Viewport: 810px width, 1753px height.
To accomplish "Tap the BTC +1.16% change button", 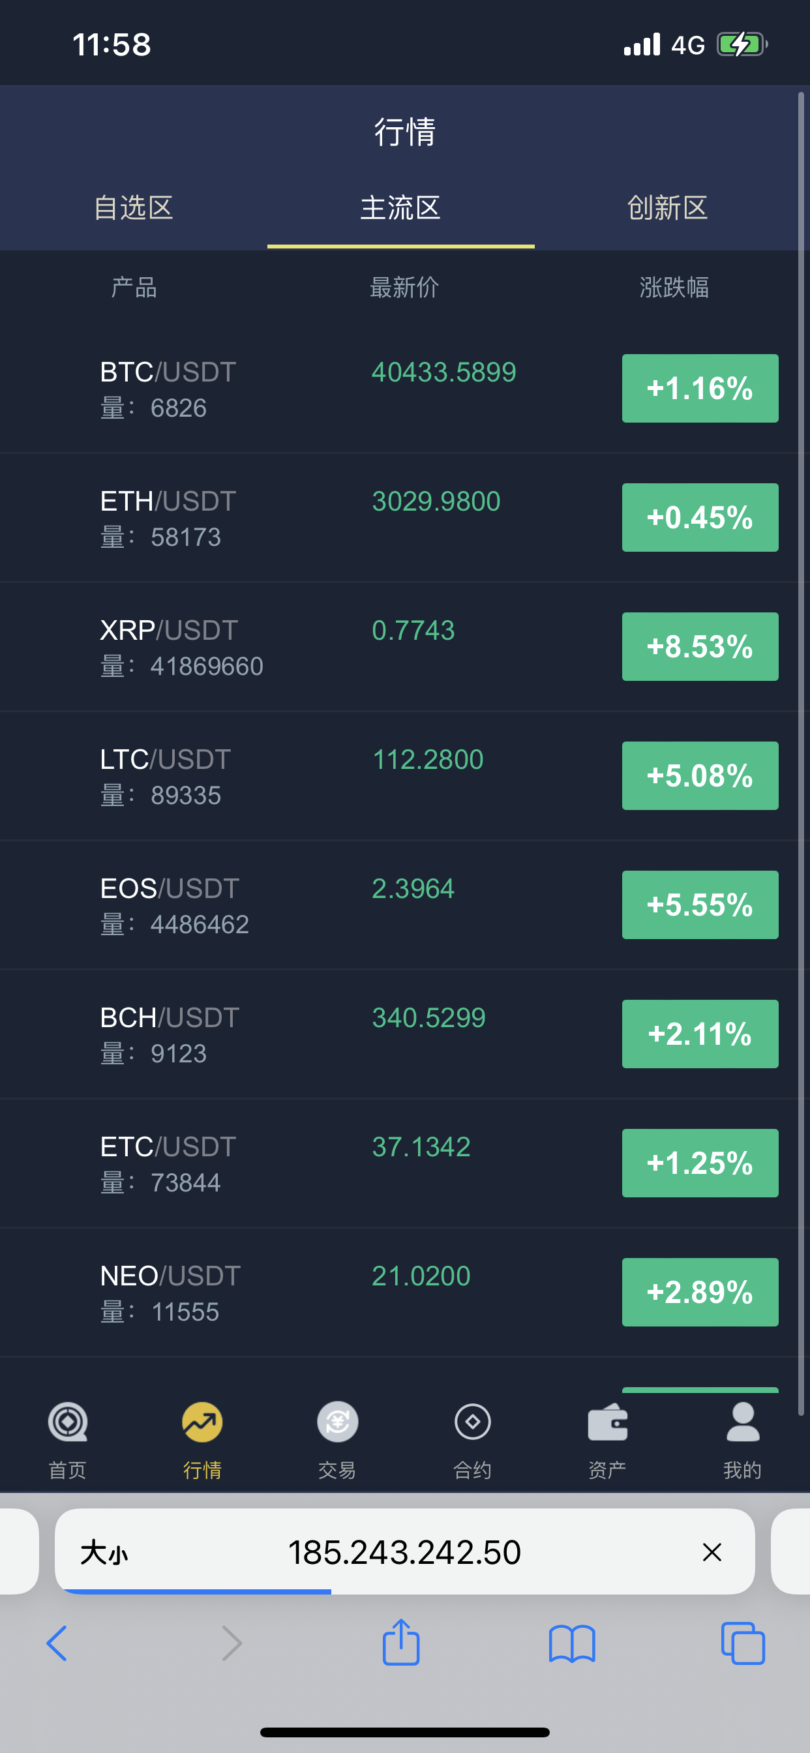I will (700, 389).
